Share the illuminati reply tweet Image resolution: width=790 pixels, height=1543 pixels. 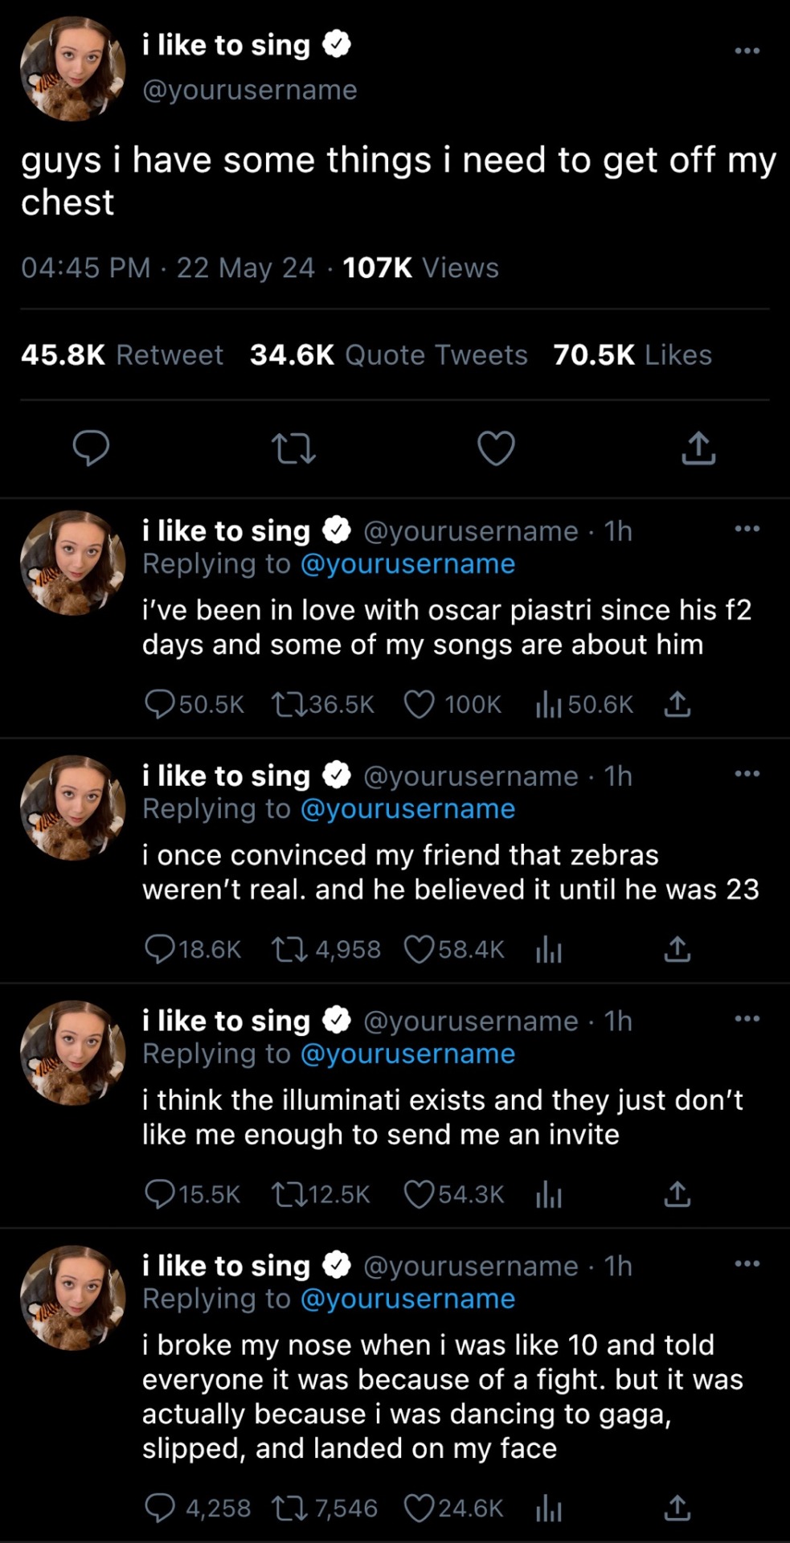(677, 1194)
